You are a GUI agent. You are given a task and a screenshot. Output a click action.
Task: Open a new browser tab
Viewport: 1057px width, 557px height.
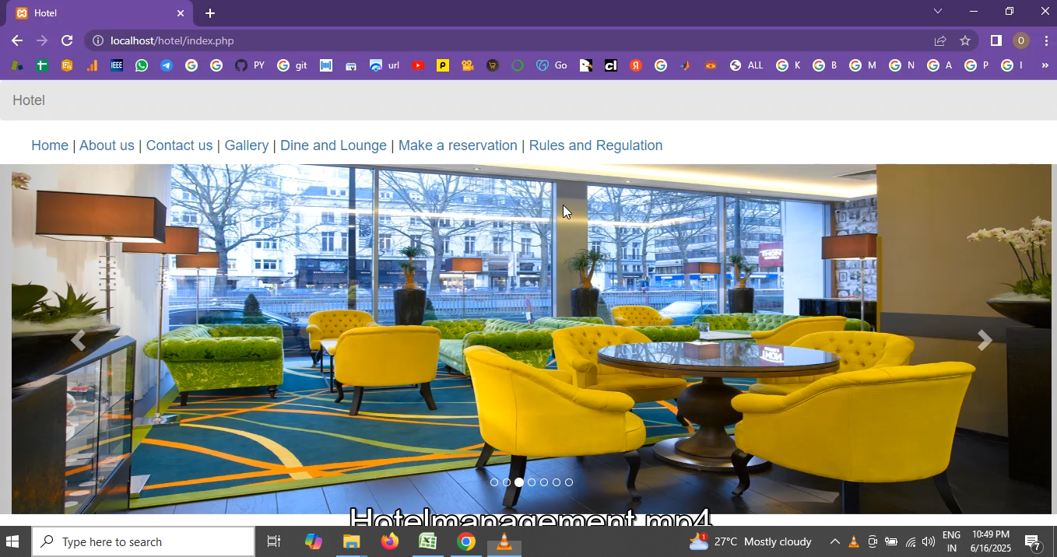210,13
